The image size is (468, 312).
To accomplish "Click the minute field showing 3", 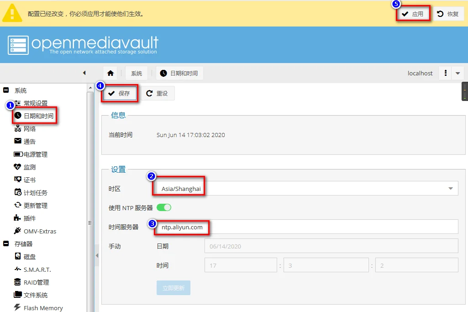I will click(x=326, y=265).
